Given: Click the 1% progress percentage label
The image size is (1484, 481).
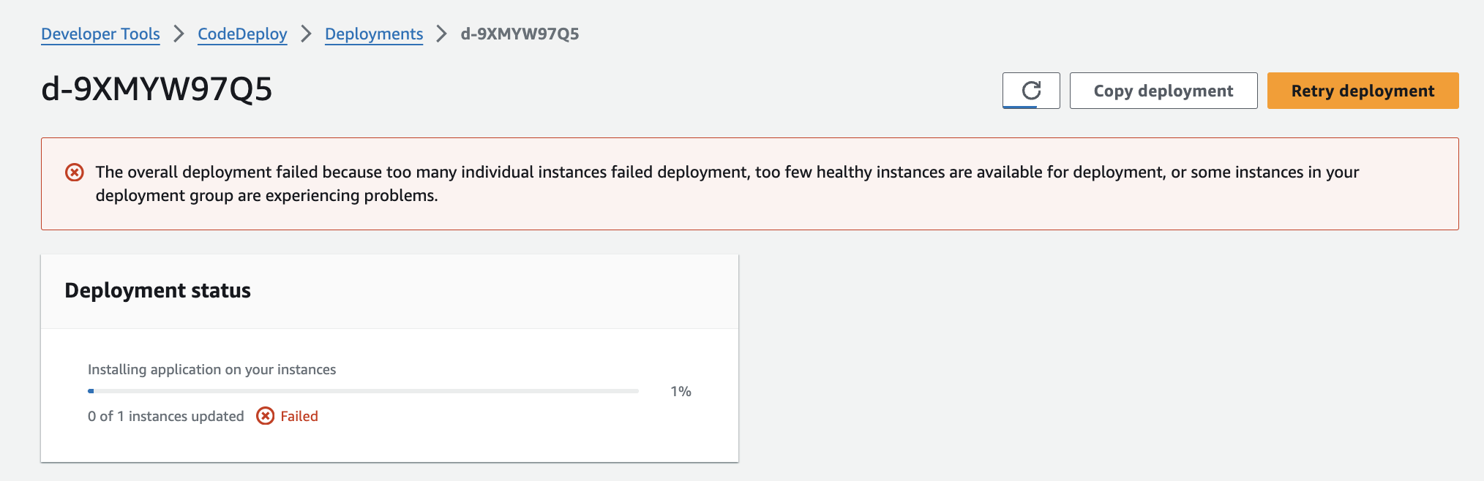Looking at the screenshot, I should (x=681, y=391).
